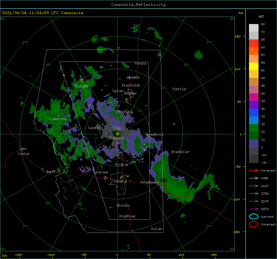
Task: Click the Ponoka city label
Action: click(140, 63)
